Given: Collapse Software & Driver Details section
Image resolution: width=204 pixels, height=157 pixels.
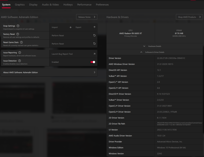Looking at the screenshot, I should [x=155, y=52].
